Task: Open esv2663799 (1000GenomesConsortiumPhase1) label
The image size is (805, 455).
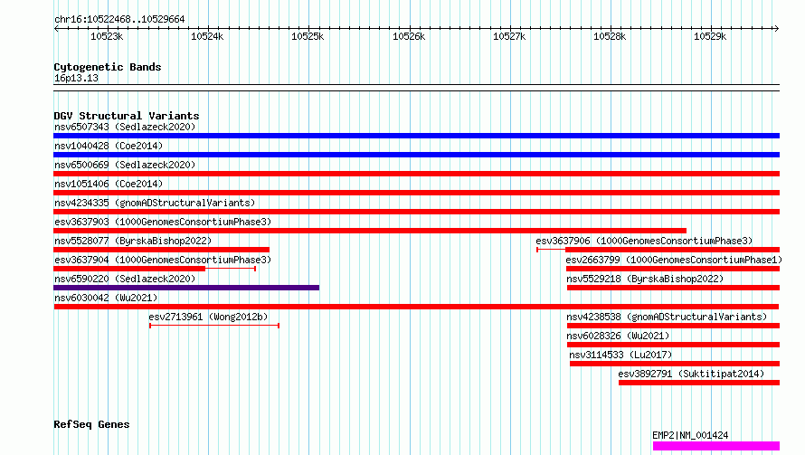Action: 674,260
